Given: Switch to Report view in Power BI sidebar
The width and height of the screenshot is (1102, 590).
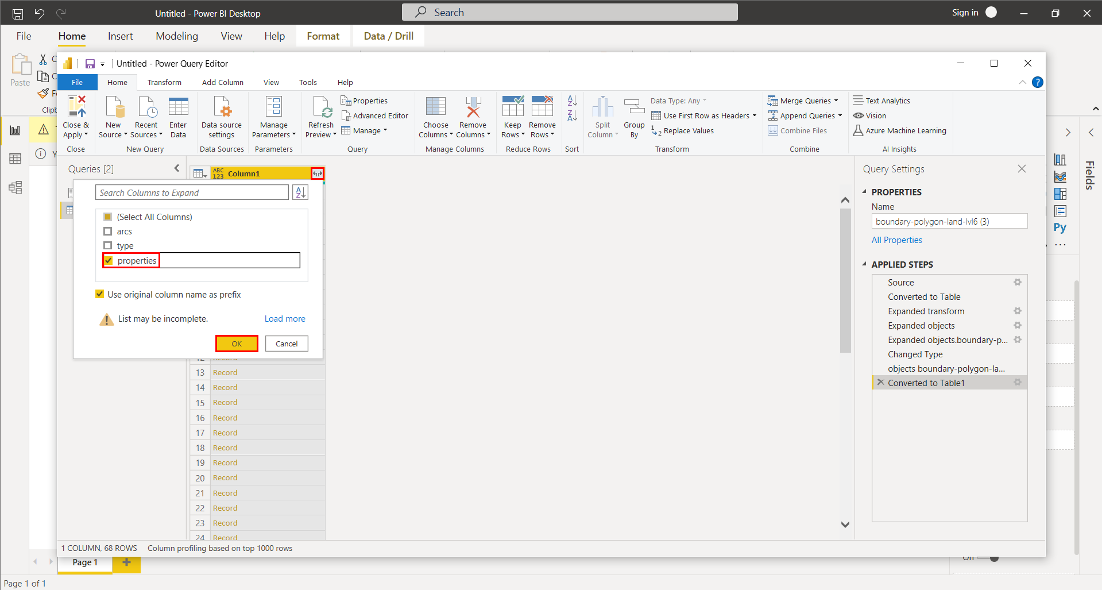Looking at the screenshot, I should pyautogui.click(x=15, y=130).
